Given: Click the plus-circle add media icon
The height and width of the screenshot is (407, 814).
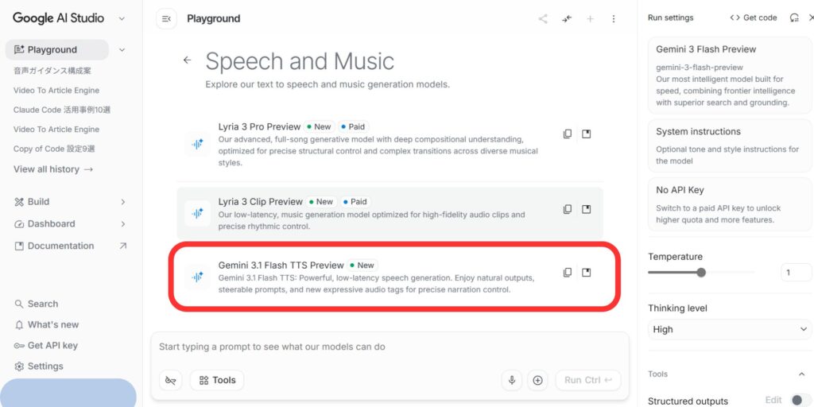Looking at the screenshot, I should click(x=538, y=380).
